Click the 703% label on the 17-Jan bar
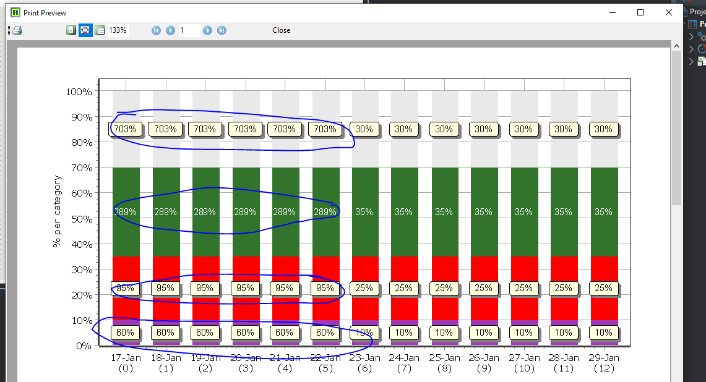This screenshot has height=382, width=706. tap(125, 129)
